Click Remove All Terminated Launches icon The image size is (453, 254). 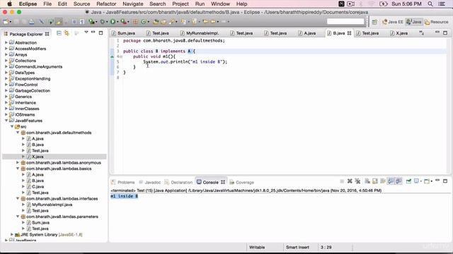pyautogui.click(x=357, y=181)
